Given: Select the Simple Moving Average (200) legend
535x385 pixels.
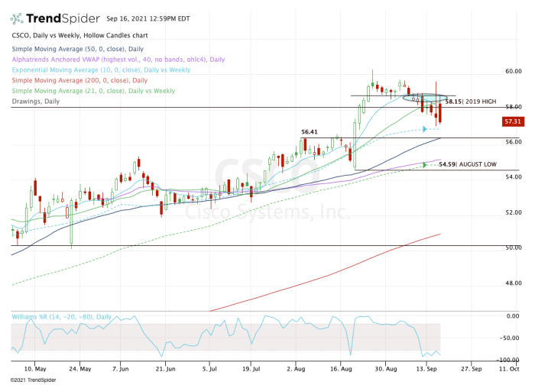Looking at the screenshot, I should (79, 80).
